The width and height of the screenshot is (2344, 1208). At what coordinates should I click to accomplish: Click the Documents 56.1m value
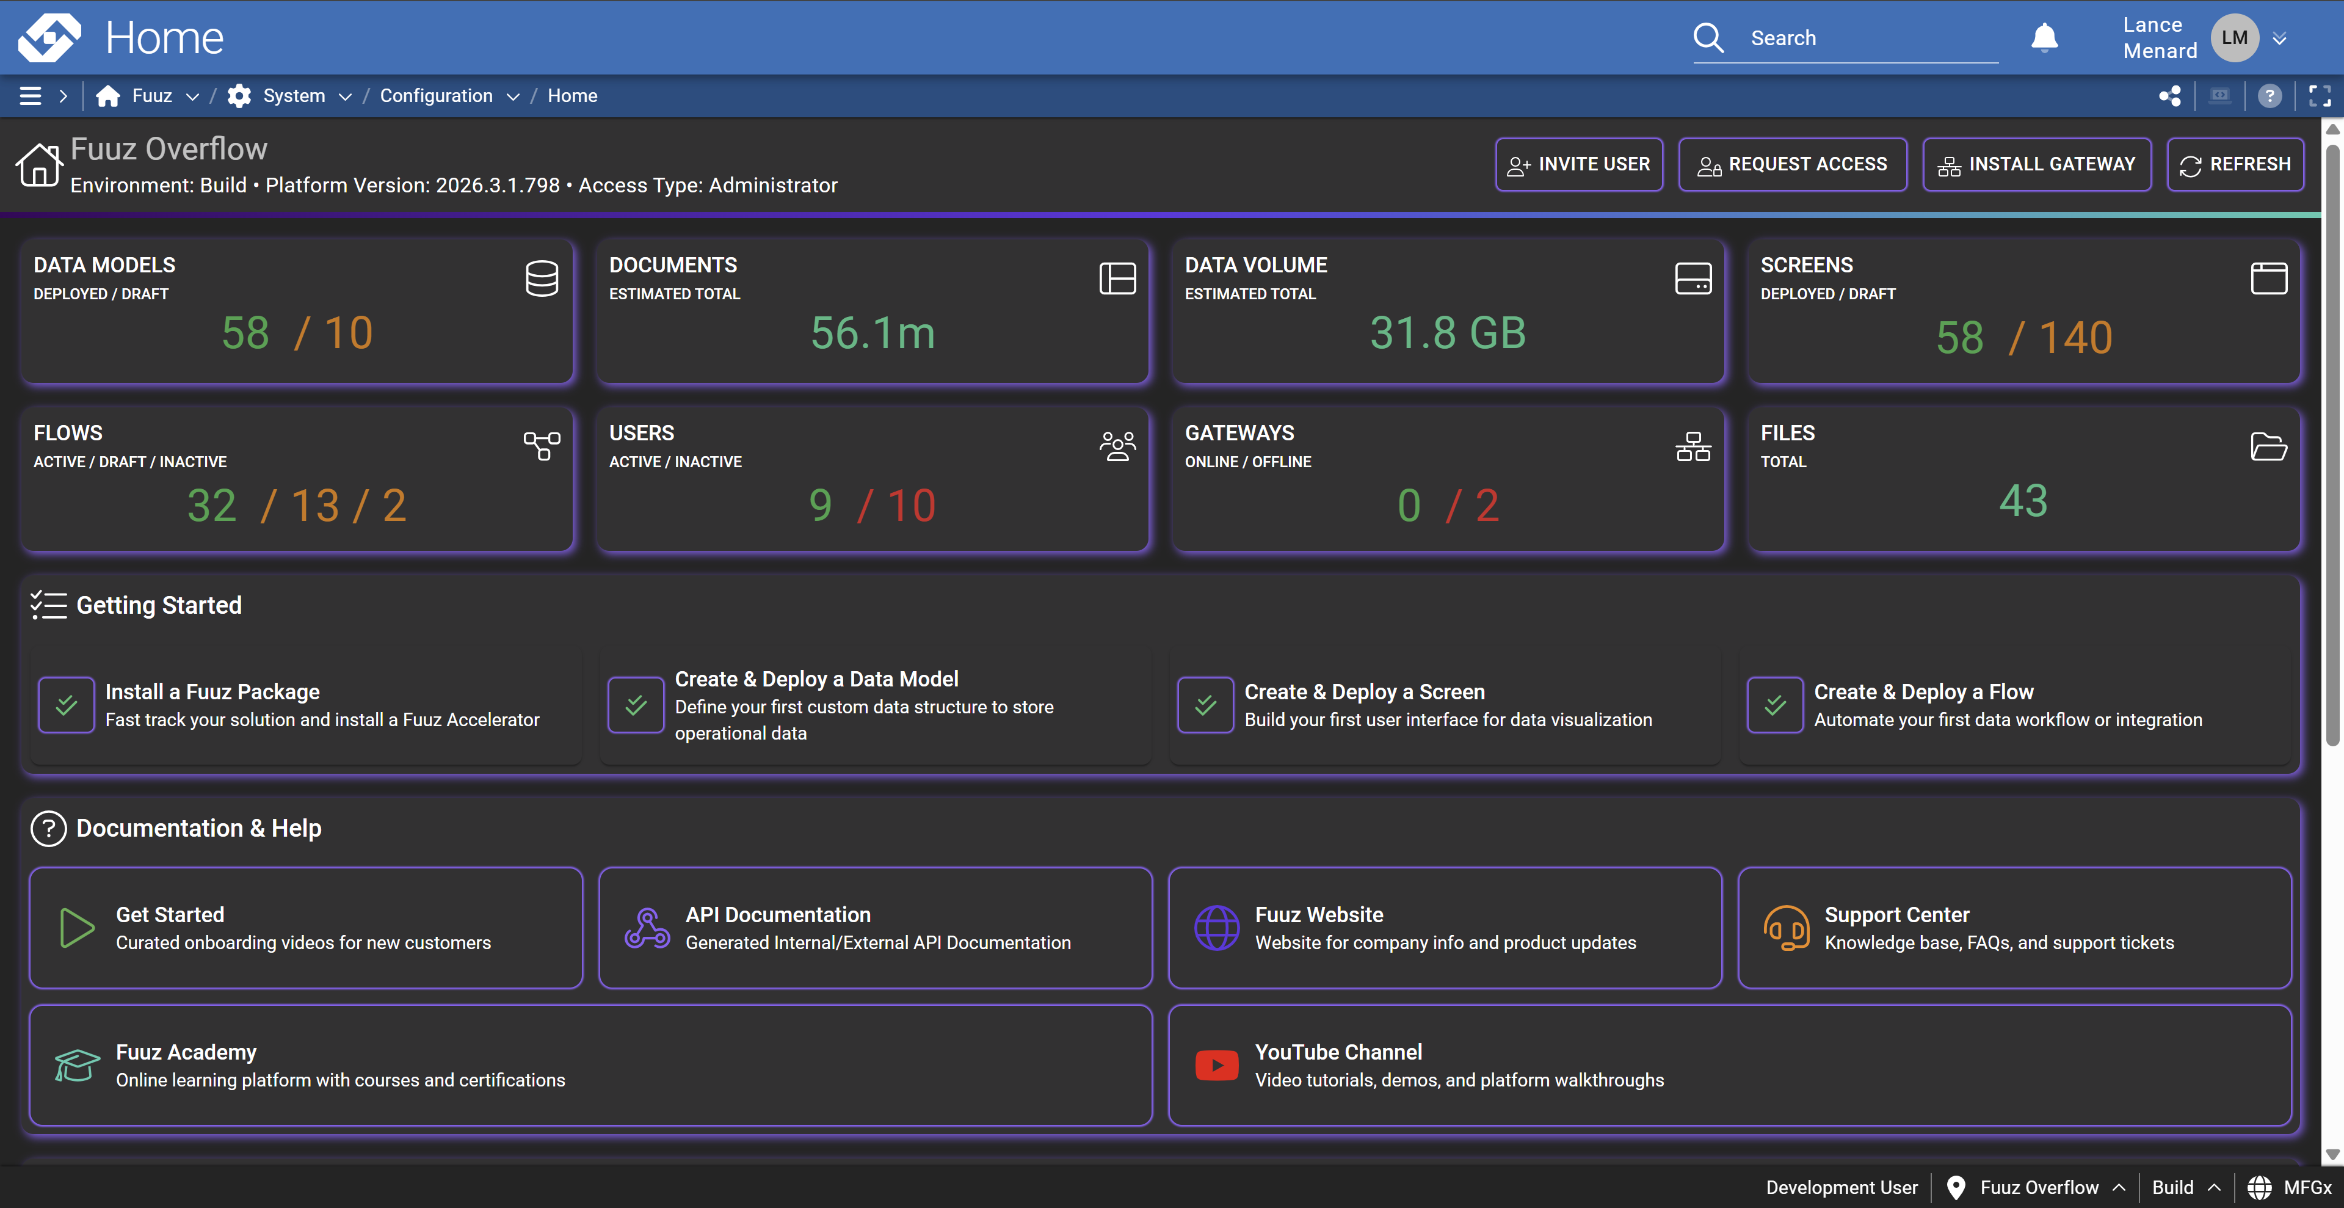pyautogui.click(x=873, y=333)
